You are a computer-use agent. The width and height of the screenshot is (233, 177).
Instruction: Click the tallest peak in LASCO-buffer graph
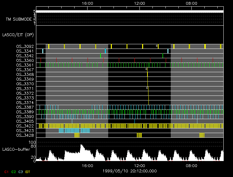coord(81,145)
